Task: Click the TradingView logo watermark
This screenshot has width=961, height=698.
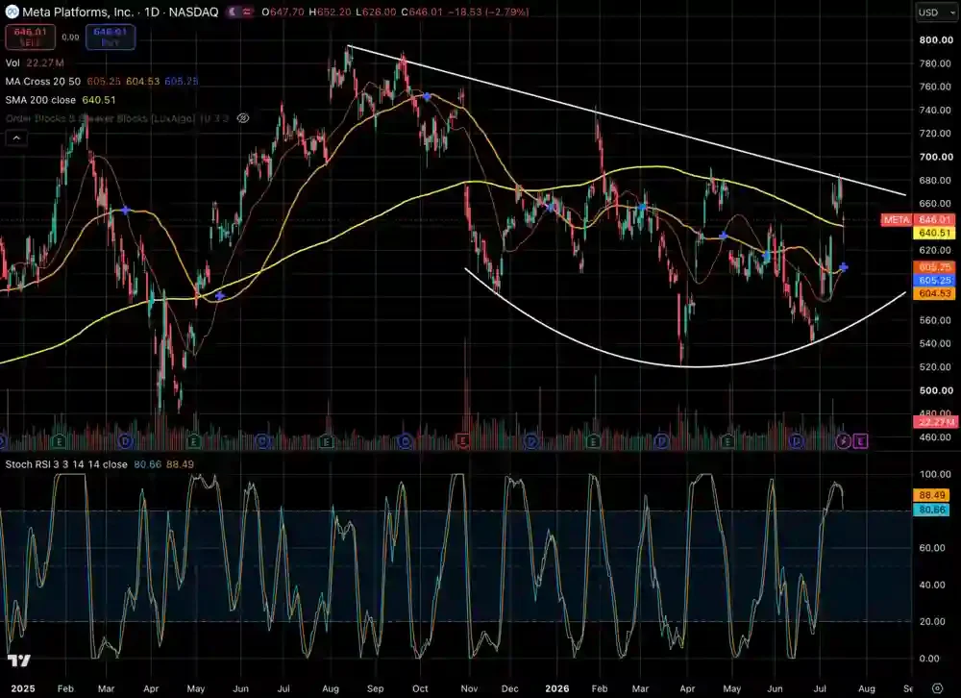Action: click(x=19, y=661)
